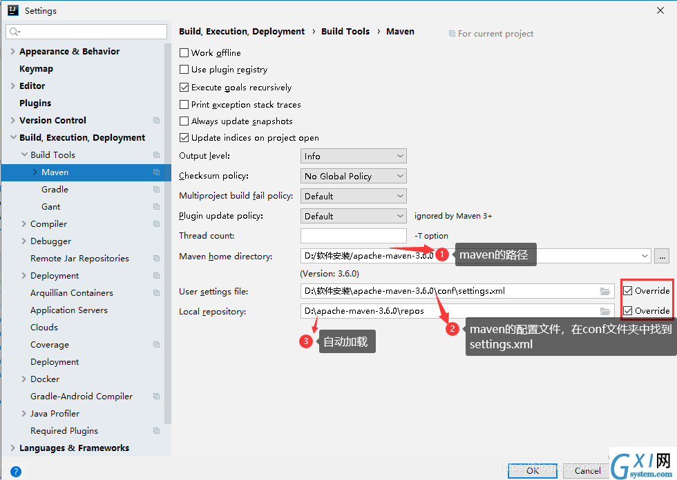Enable Print exception stack traces checkbox
Viewport: 677px width, 480px height.
point(184,104)
